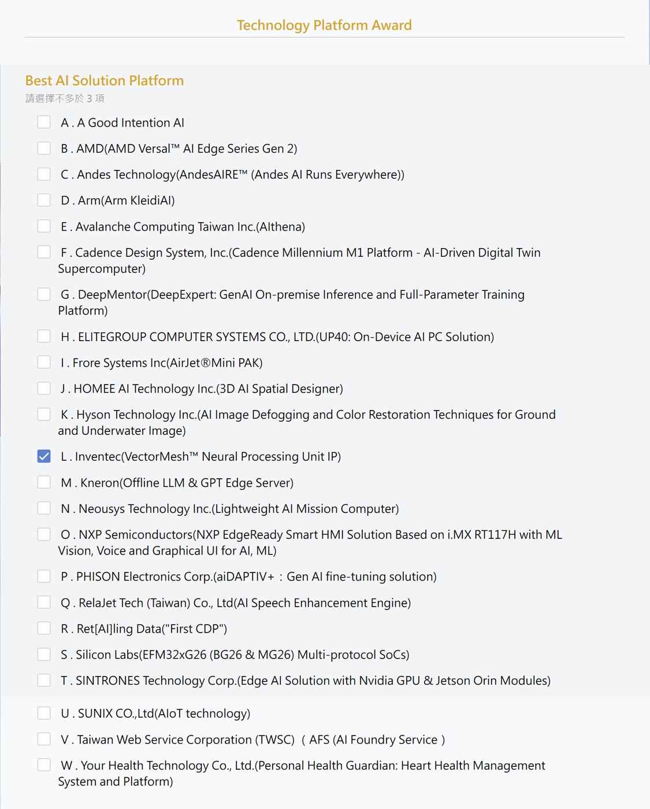Click 'S . Silicon Labs(EFM32xG26' label text
The image size is (650, 809).
pyautogui.click(x=235, y=655)
